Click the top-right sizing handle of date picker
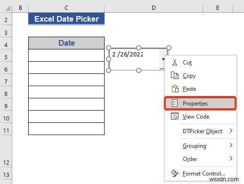 point(169,48)
